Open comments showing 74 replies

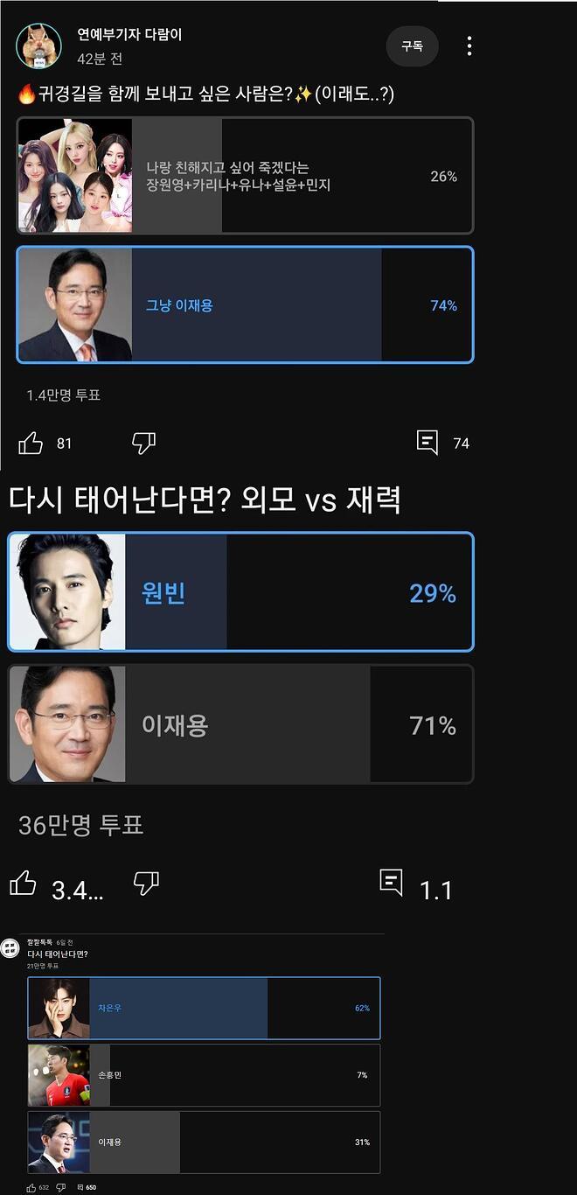428,444
